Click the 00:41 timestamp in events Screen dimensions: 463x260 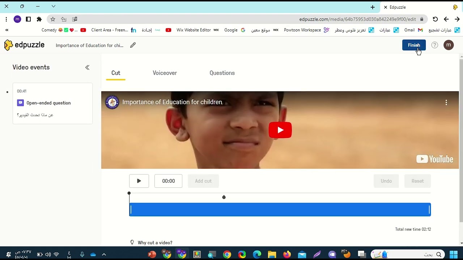pos(22,91)
